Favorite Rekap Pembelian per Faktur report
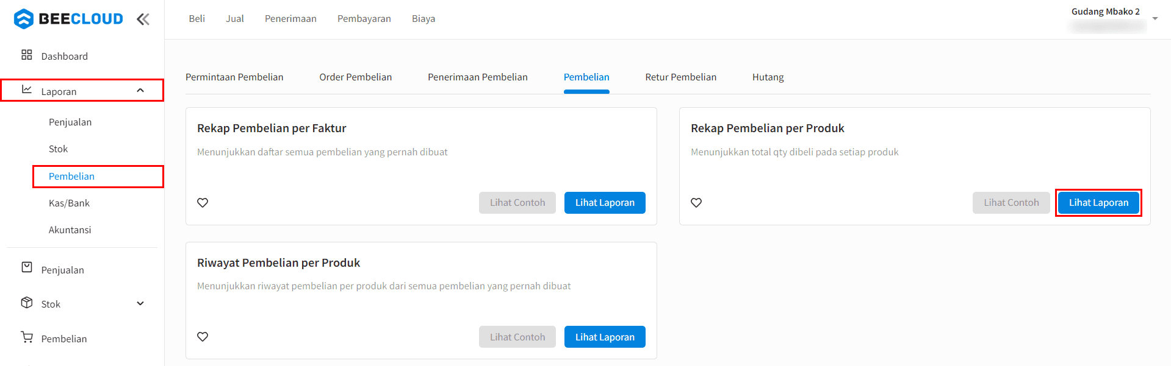Image resolution: width=1171 pixels, height=366 pixels. point(203,203)
